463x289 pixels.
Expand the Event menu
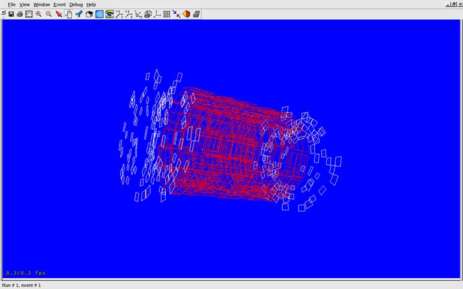click(59, 4)
